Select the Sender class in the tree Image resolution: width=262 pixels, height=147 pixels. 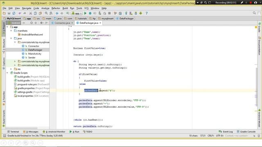(29, 58)
